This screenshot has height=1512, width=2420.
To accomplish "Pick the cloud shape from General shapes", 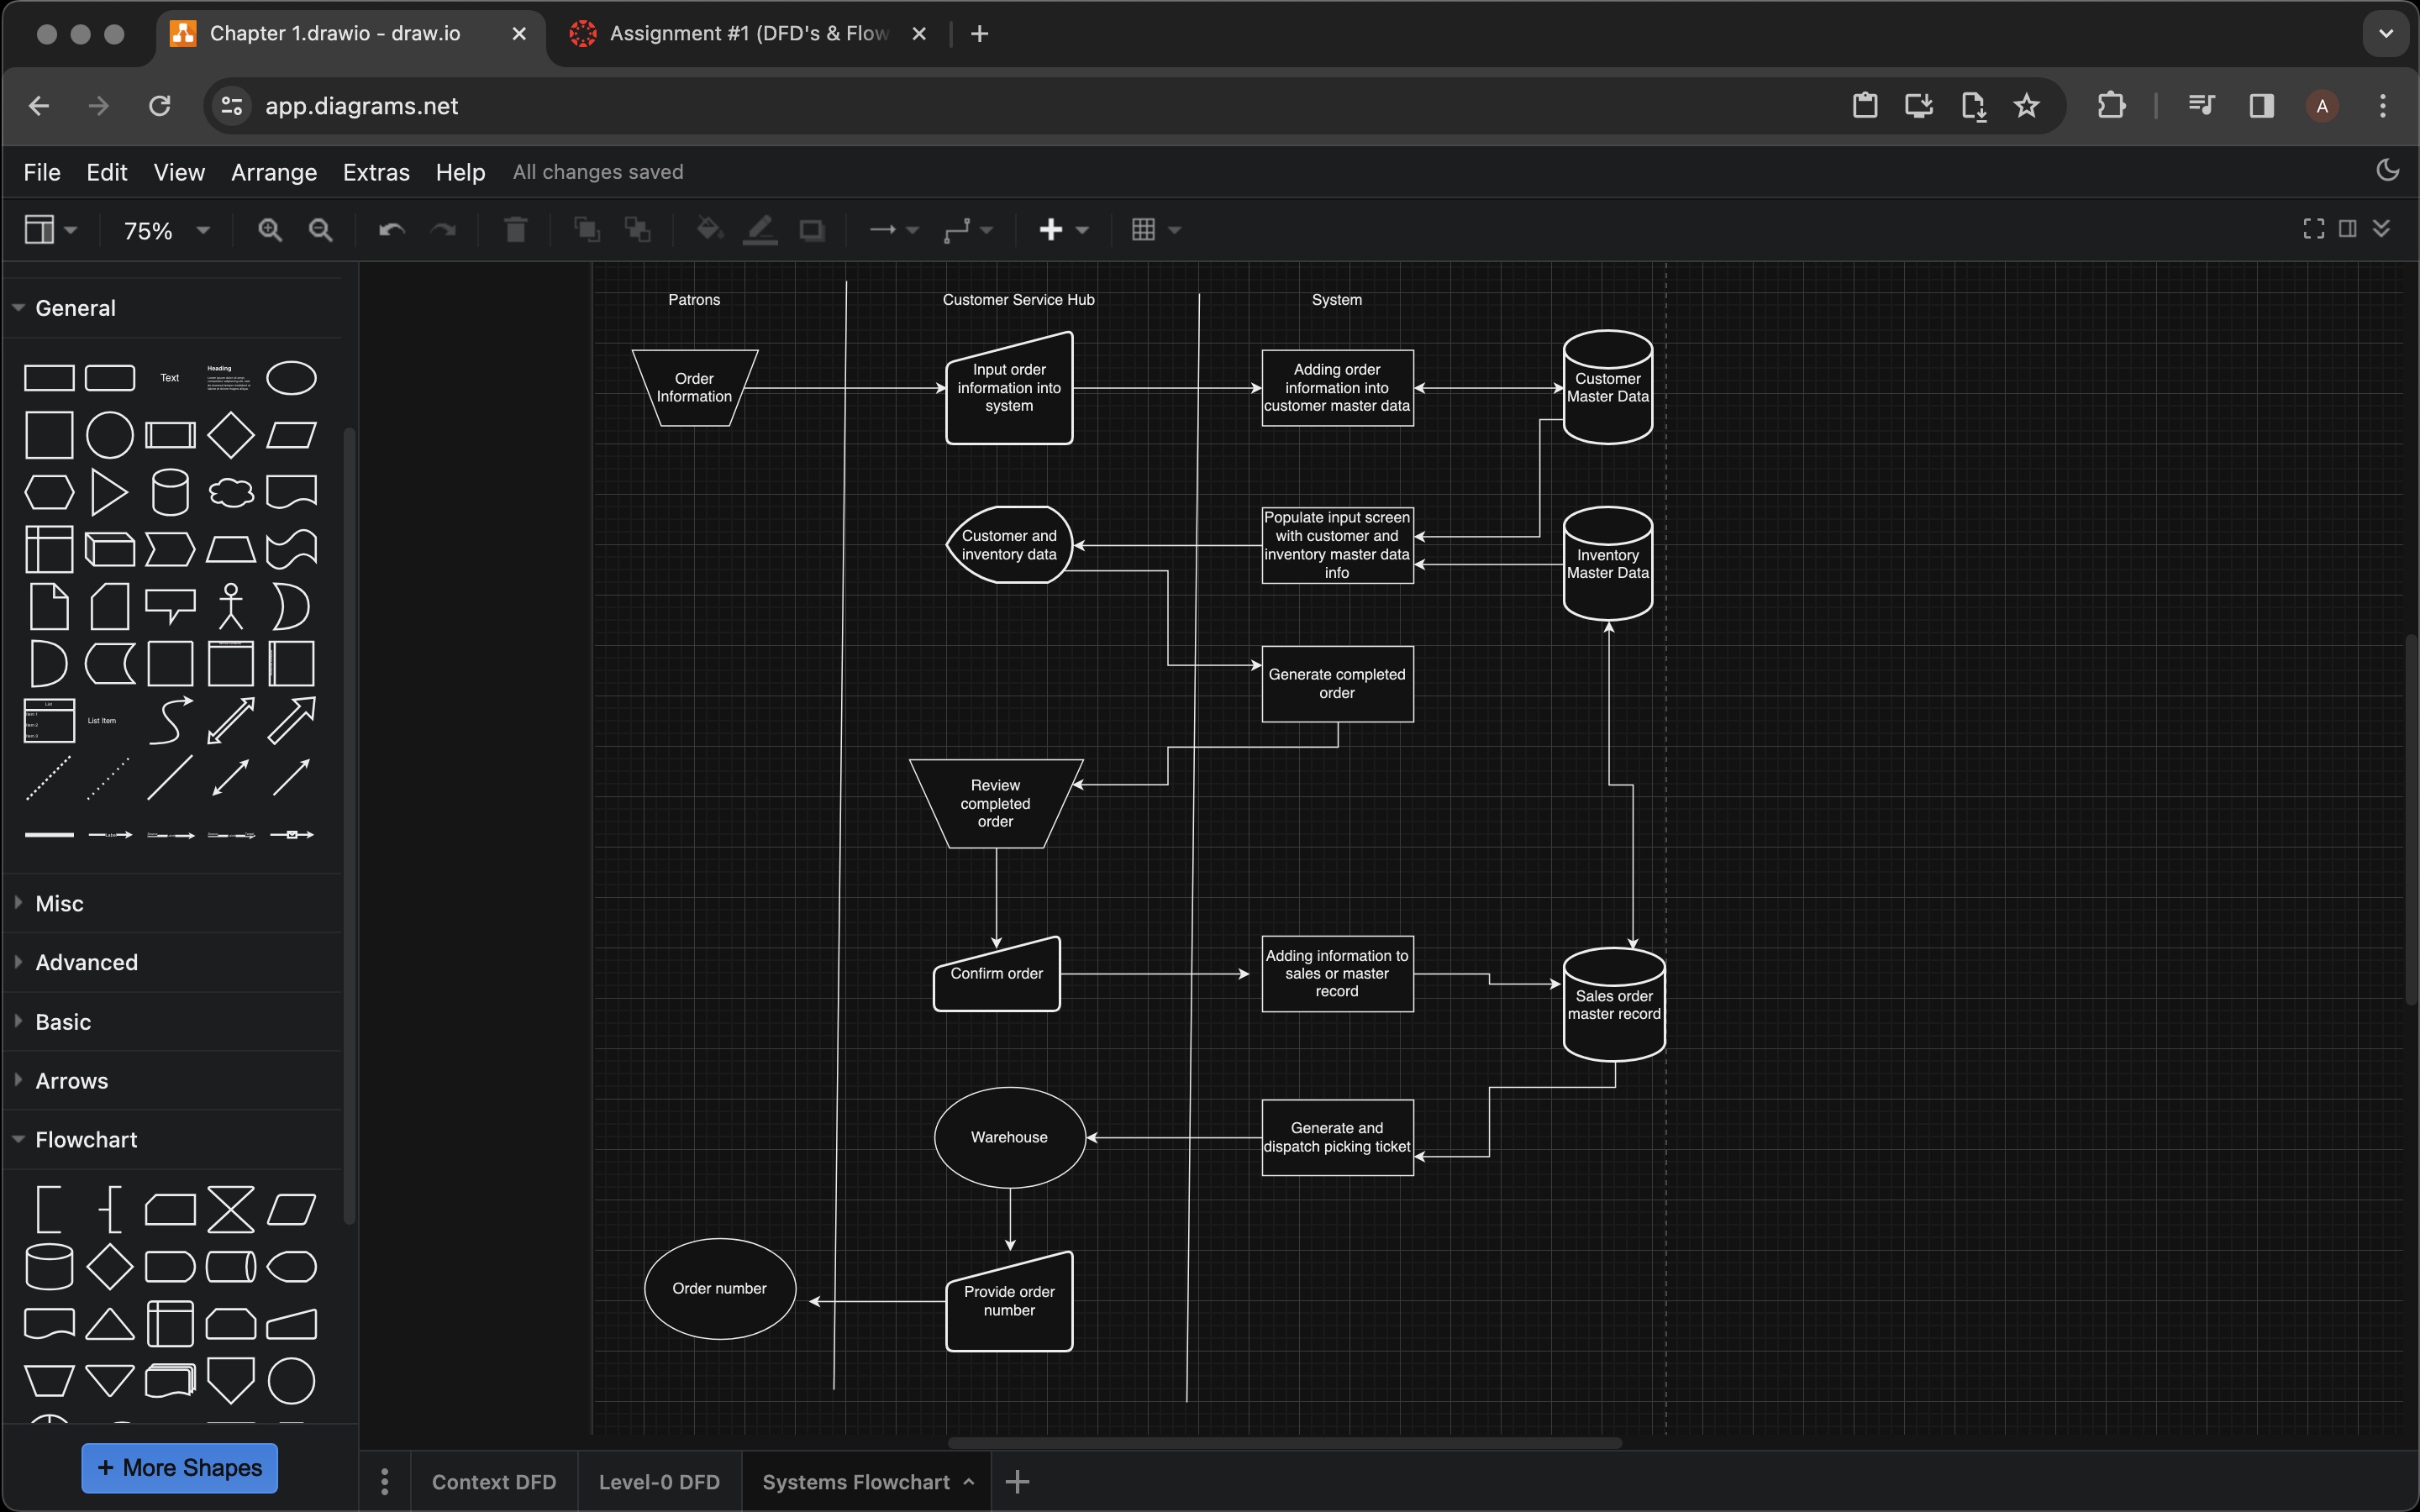I will pyautogui.click(x=230, y=492).
